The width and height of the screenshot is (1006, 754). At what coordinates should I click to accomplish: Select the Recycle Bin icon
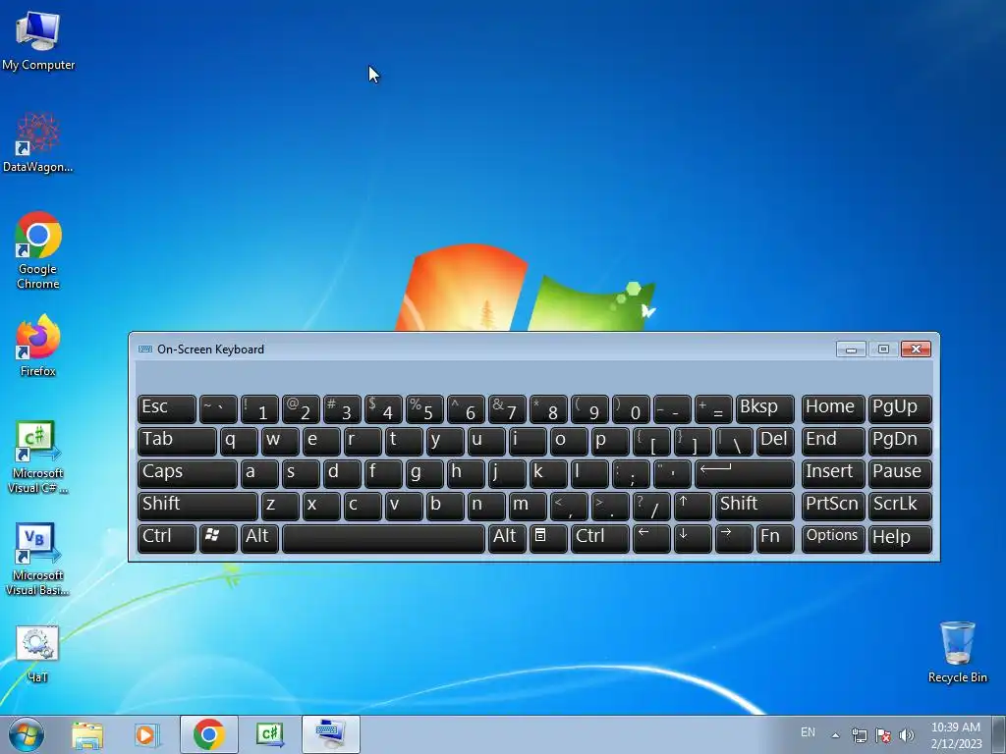coord(957,652)
